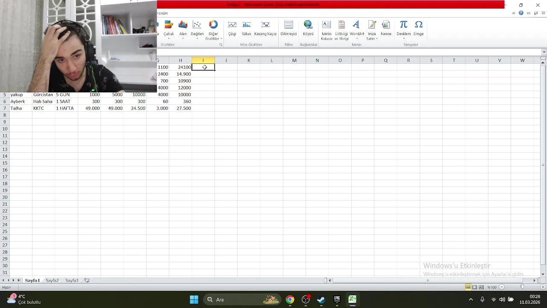Select the cell with Talha

click(21, 108)
